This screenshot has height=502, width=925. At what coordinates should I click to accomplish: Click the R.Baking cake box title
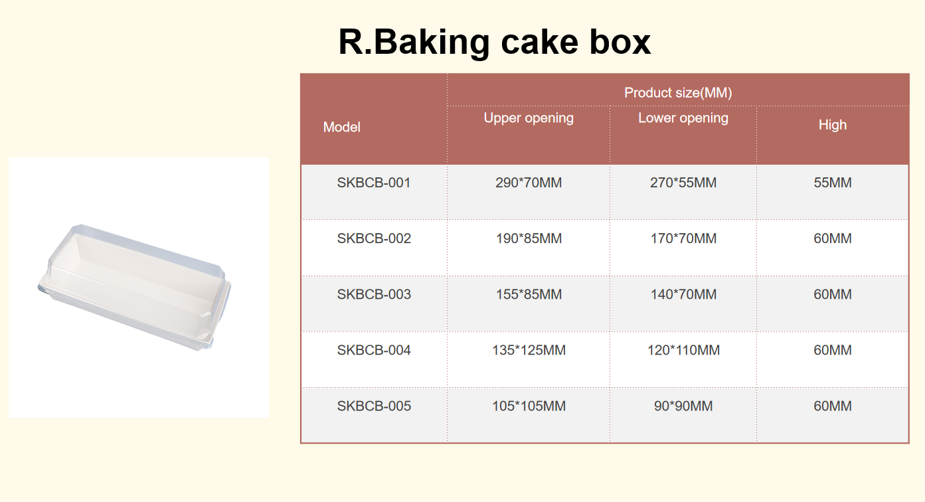tap(494, 42)
